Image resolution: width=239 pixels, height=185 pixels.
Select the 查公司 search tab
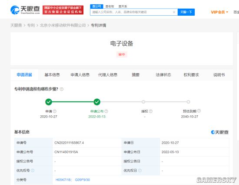point(96,7)
